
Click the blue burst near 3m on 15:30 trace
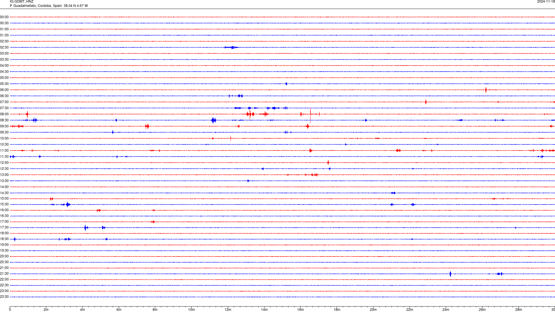[68, 205]
